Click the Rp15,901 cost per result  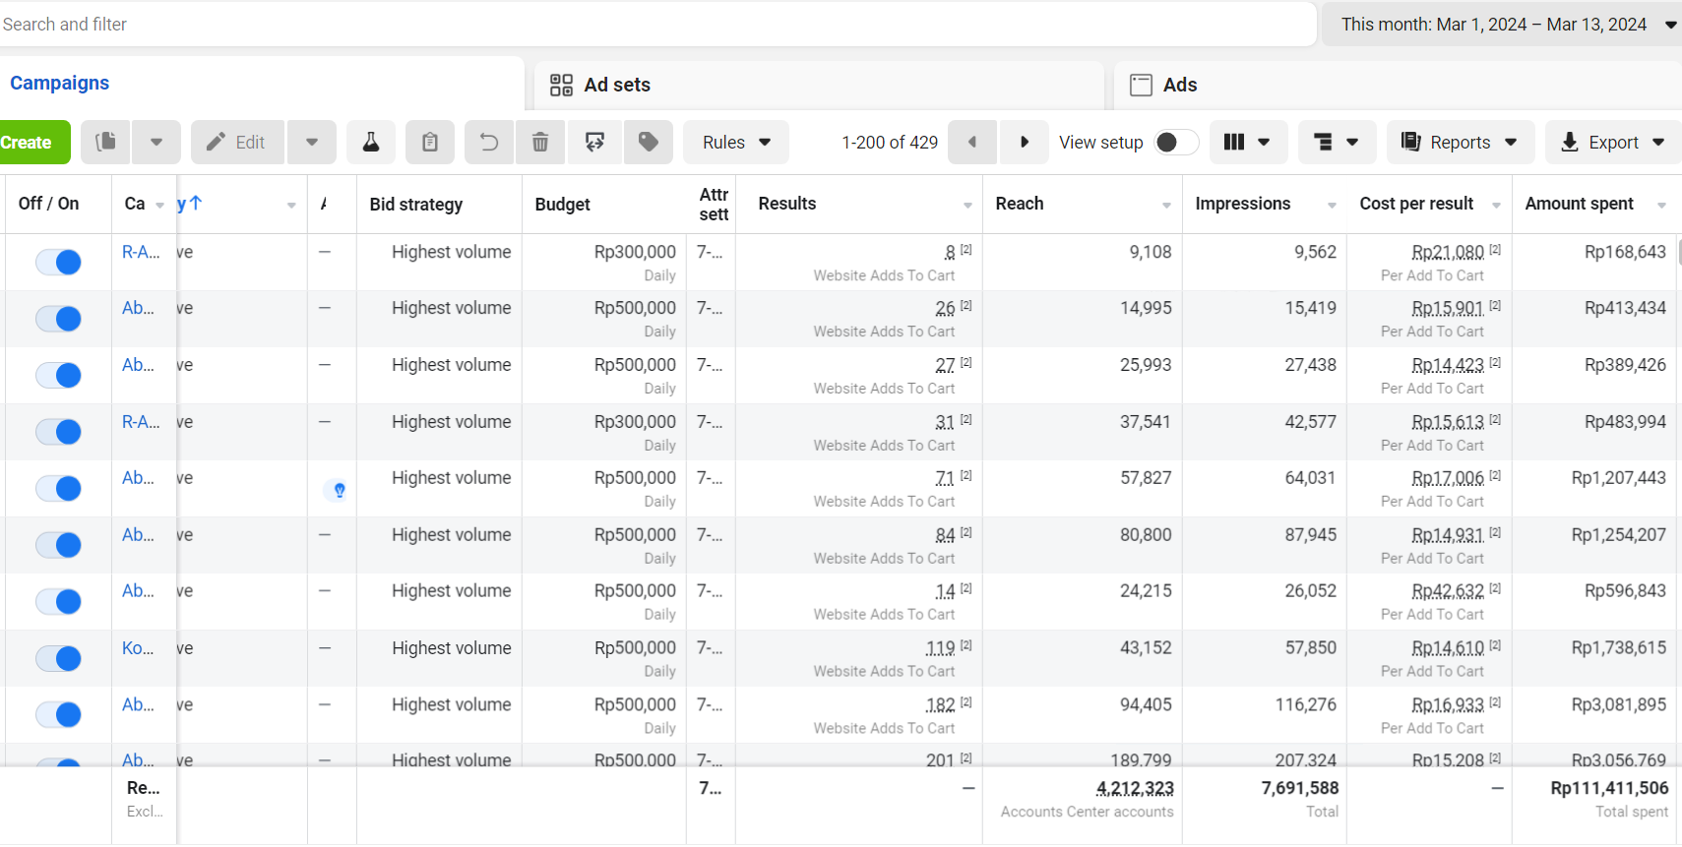pos(1447,308)
